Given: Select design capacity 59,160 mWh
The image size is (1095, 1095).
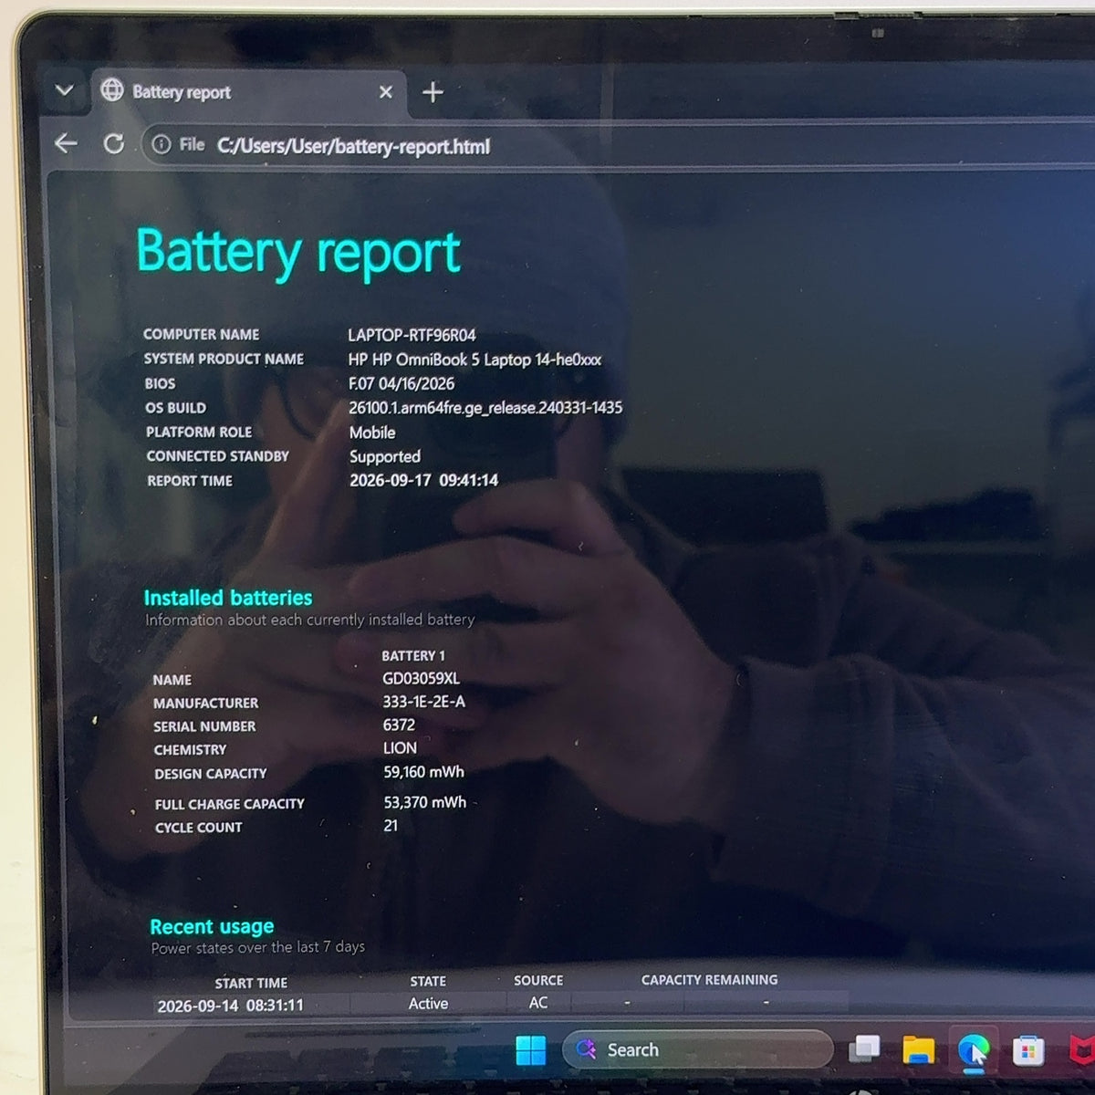Looking at the screenshot, I should tap(424, 772).
